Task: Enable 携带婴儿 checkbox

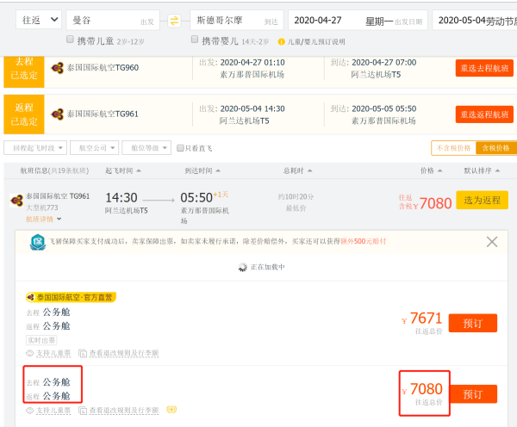Action: 195,40
